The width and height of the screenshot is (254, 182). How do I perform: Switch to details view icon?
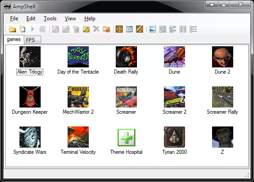(193, 29)
